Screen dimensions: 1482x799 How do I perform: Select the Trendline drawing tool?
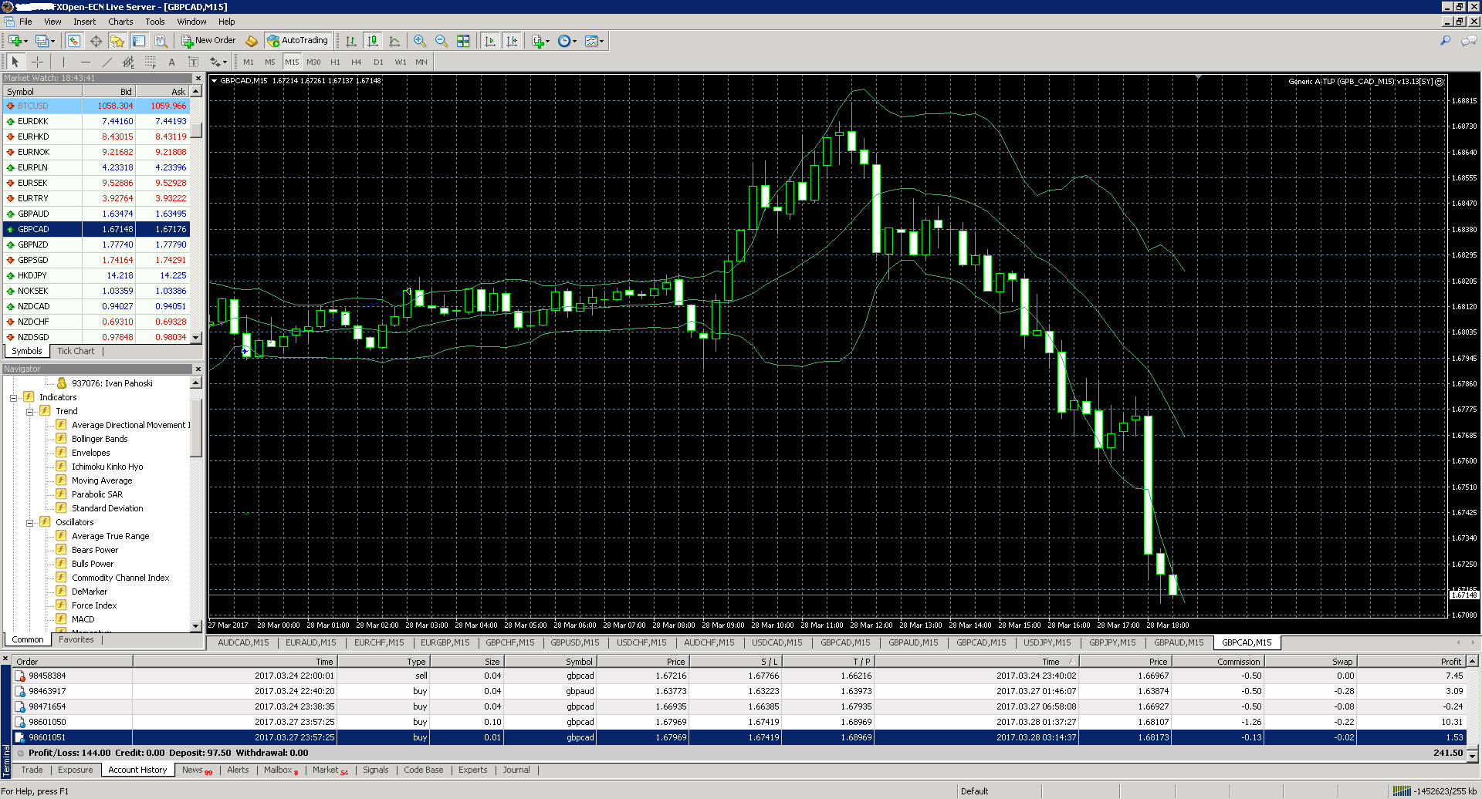point(107,62)
